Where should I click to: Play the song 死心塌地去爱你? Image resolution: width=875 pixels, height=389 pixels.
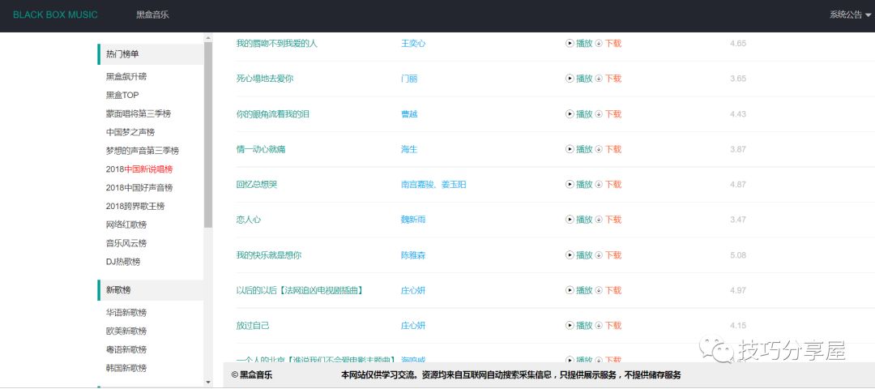(579, 79)
